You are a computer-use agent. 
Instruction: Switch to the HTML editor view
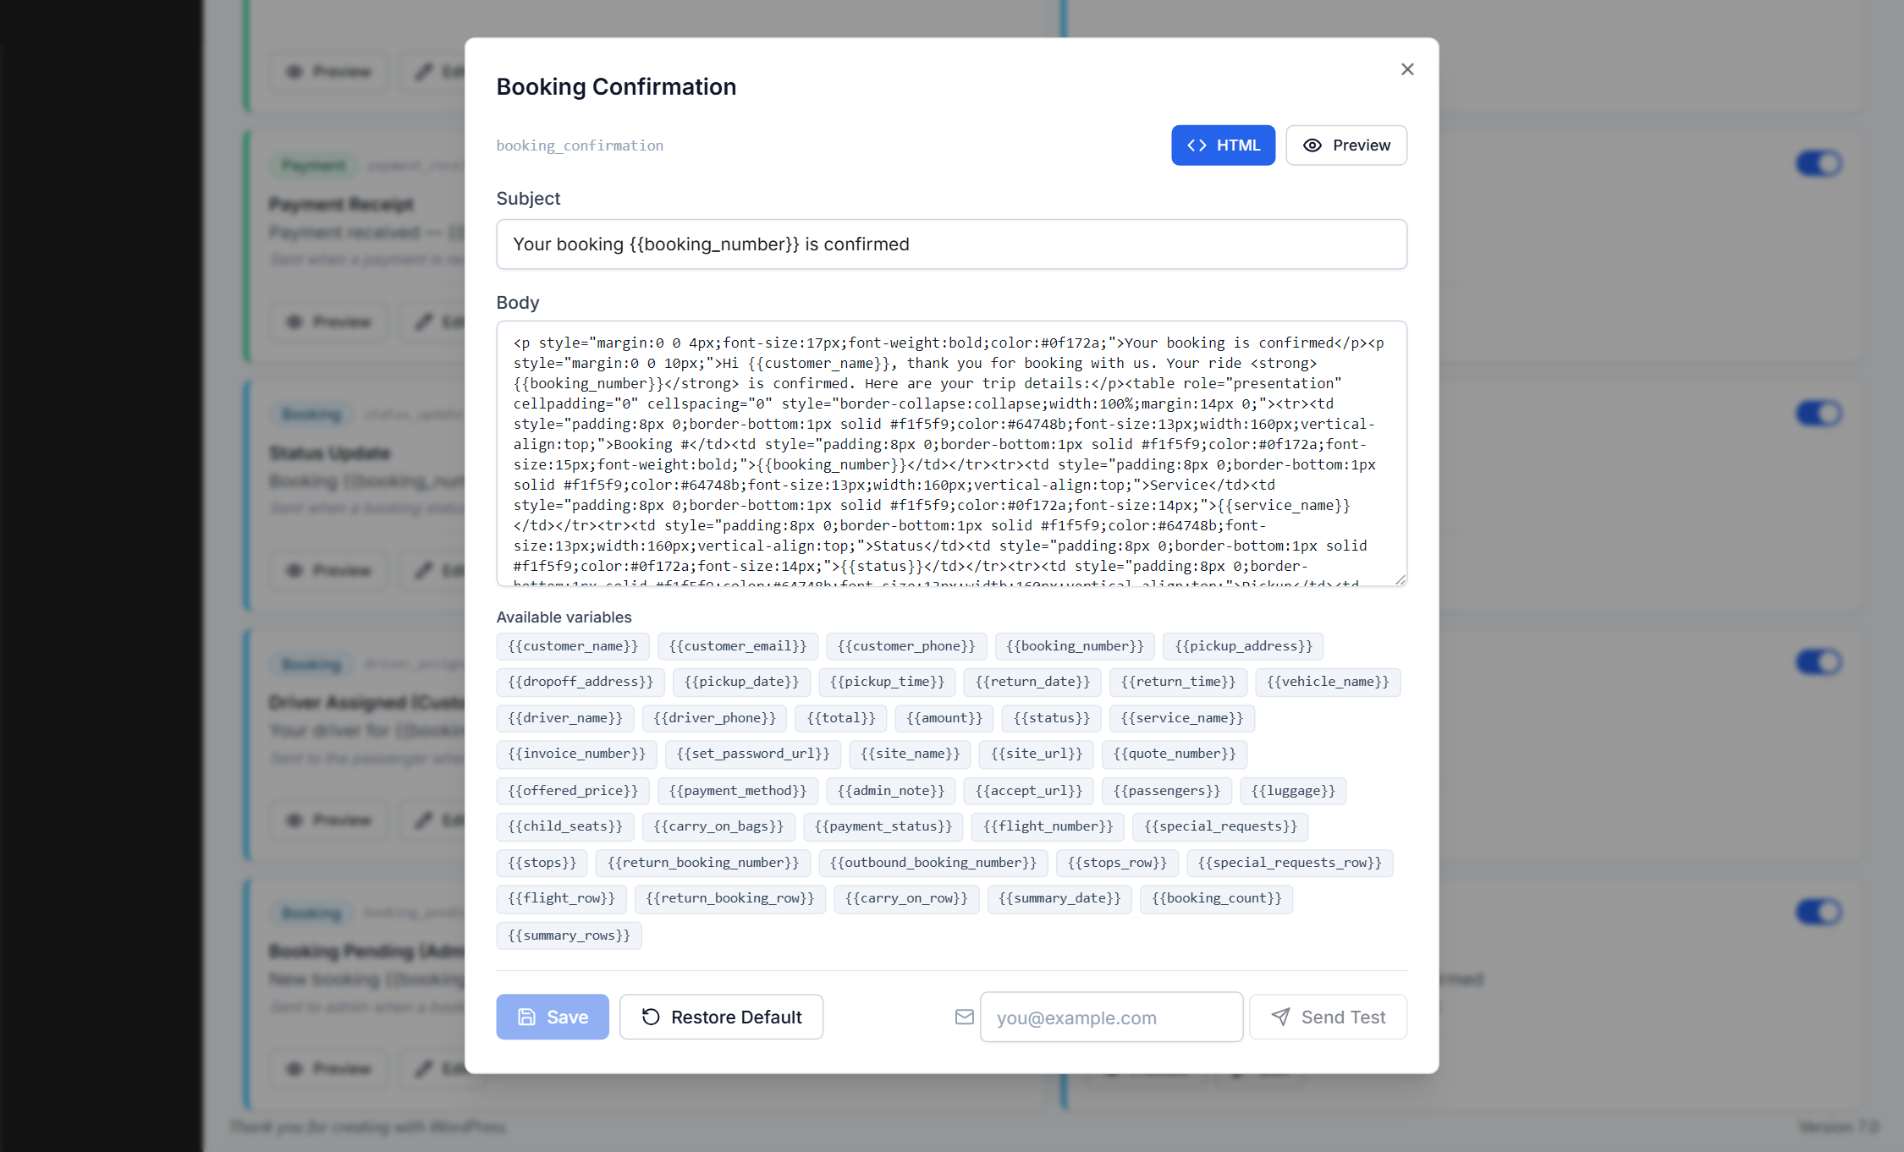(x=1223, y=145)
